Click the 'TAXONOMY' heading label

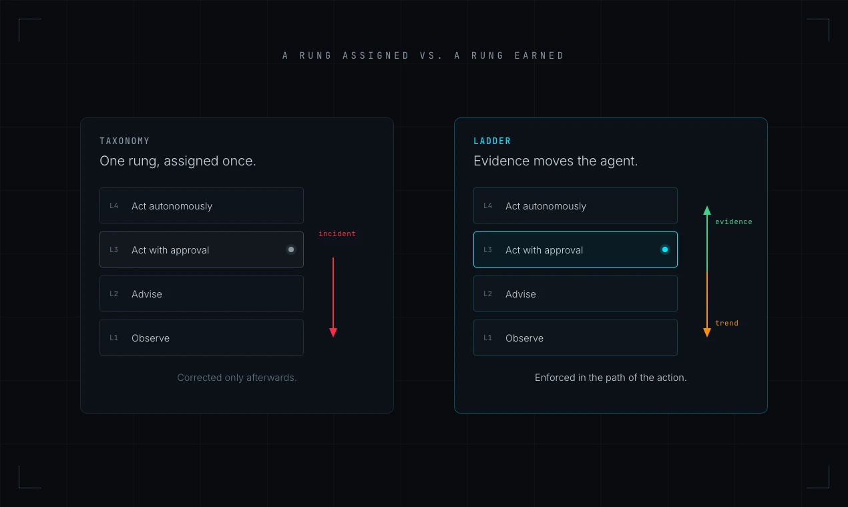[x=125, y=141]
